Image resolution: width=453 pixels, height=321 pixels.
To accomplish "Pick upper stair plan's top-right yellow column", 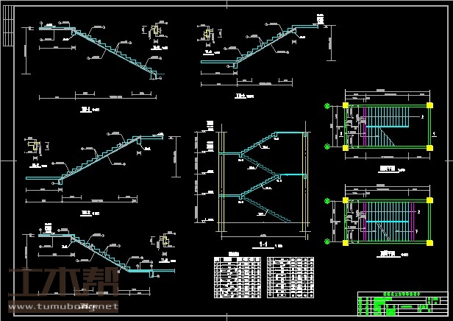I will pyautogui.click(x=429, y=107).
